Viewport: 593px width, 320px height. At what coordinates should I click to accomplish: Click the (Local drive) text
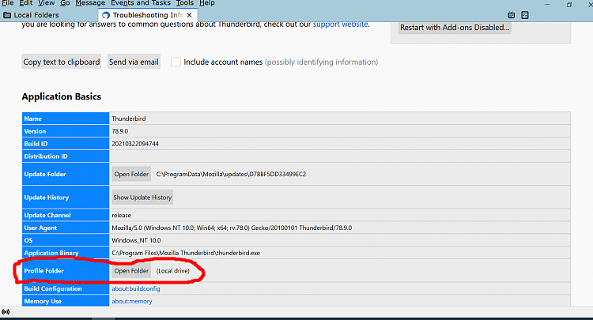pyautogui.click(x=173, y=271)
